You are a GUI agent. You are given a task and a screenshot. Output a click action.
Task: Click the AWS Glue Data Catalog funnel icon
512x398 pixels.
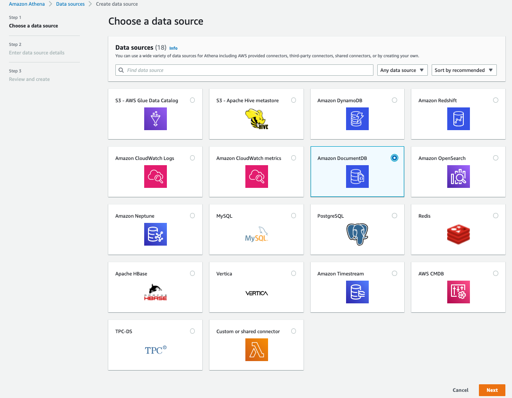coord(156,119)
